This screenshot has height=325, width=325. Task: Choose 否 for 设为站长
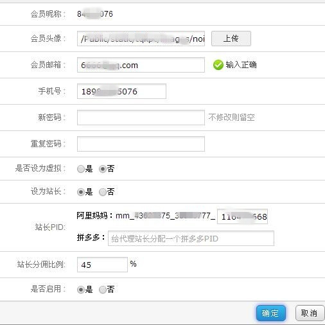coord(103,192)
